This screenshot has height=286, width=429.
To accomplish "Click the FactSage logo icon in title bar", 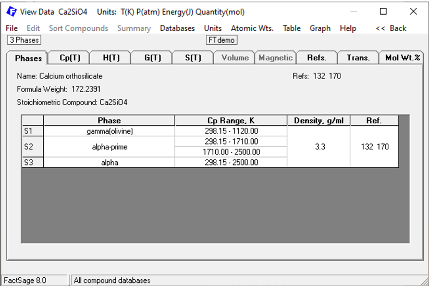I will 11,11.
